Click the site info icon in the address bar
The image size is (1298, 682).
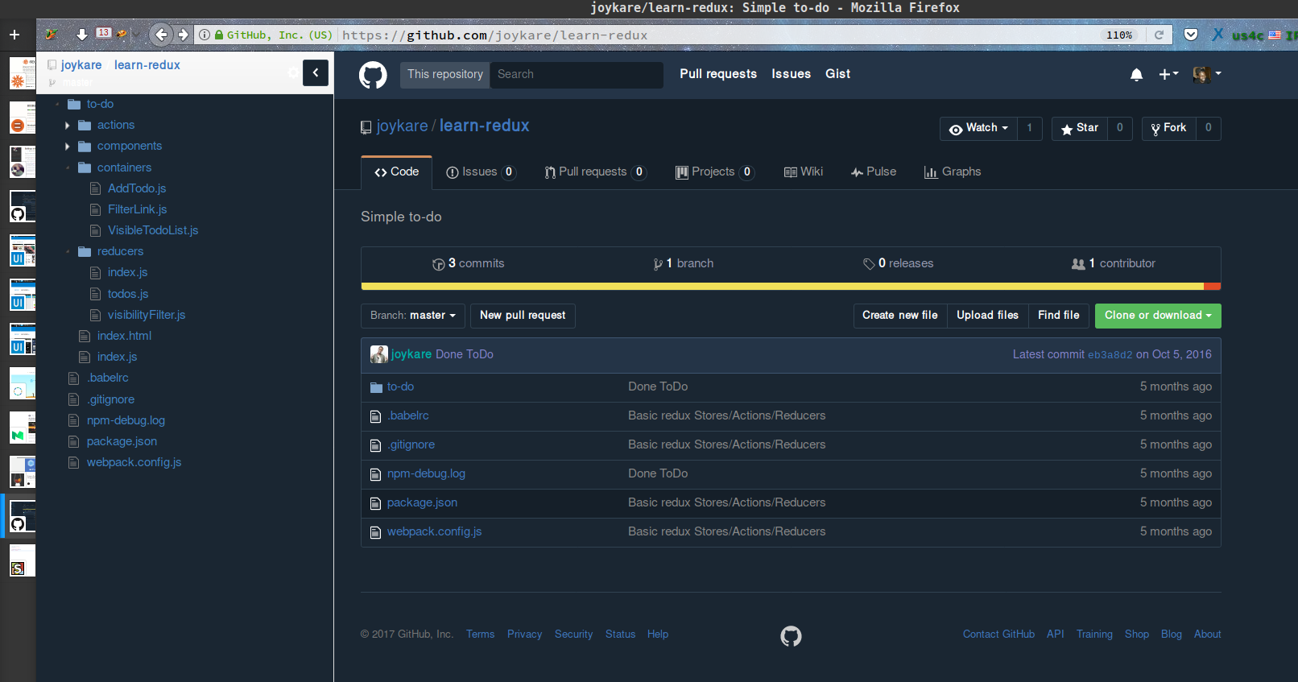pyautogui.click(x=205, y=35)
